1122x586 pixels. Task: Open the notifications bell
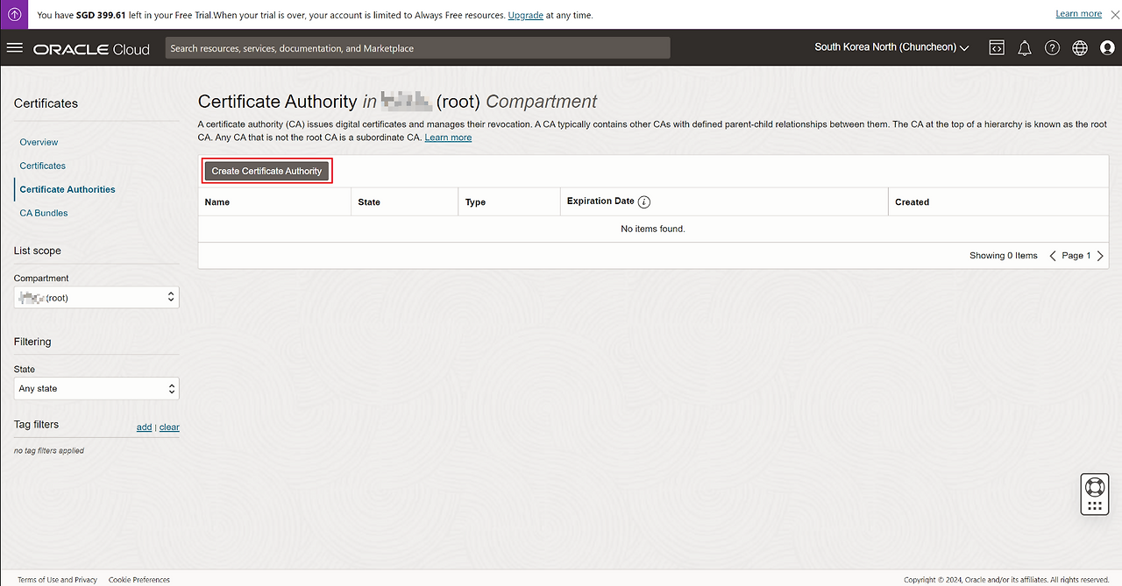point(1024,48)
